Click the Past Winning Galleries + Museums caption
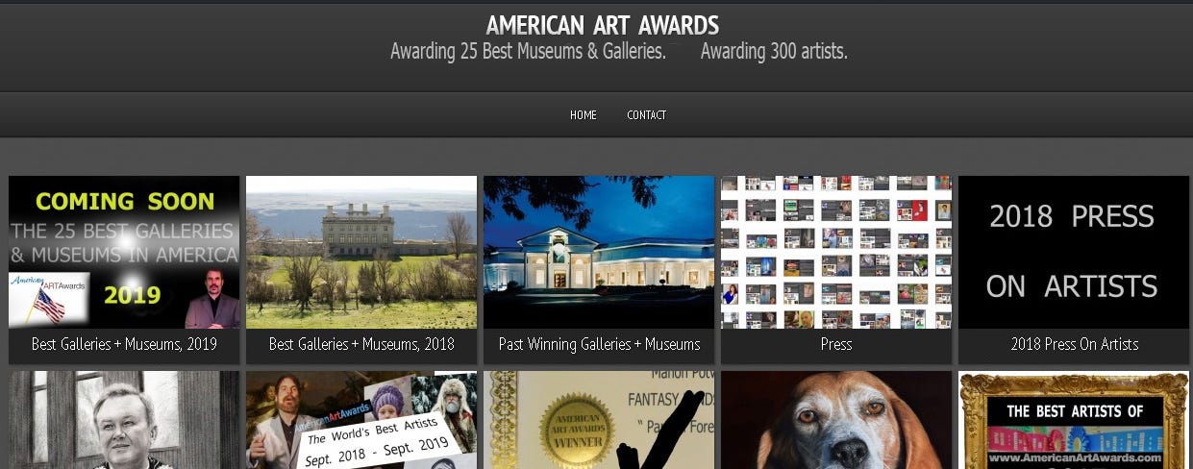This screenshot has height=469, width=1193. pos(599,343)
